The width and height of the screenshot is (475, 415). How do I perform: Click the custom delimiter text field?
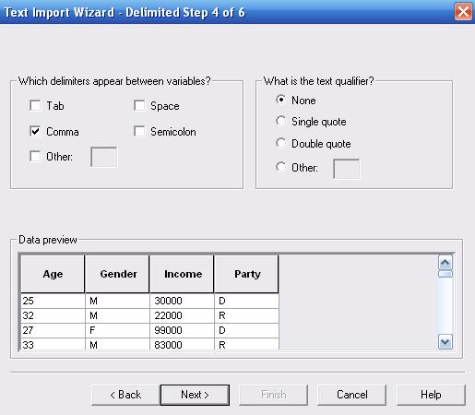click(104, 157)
